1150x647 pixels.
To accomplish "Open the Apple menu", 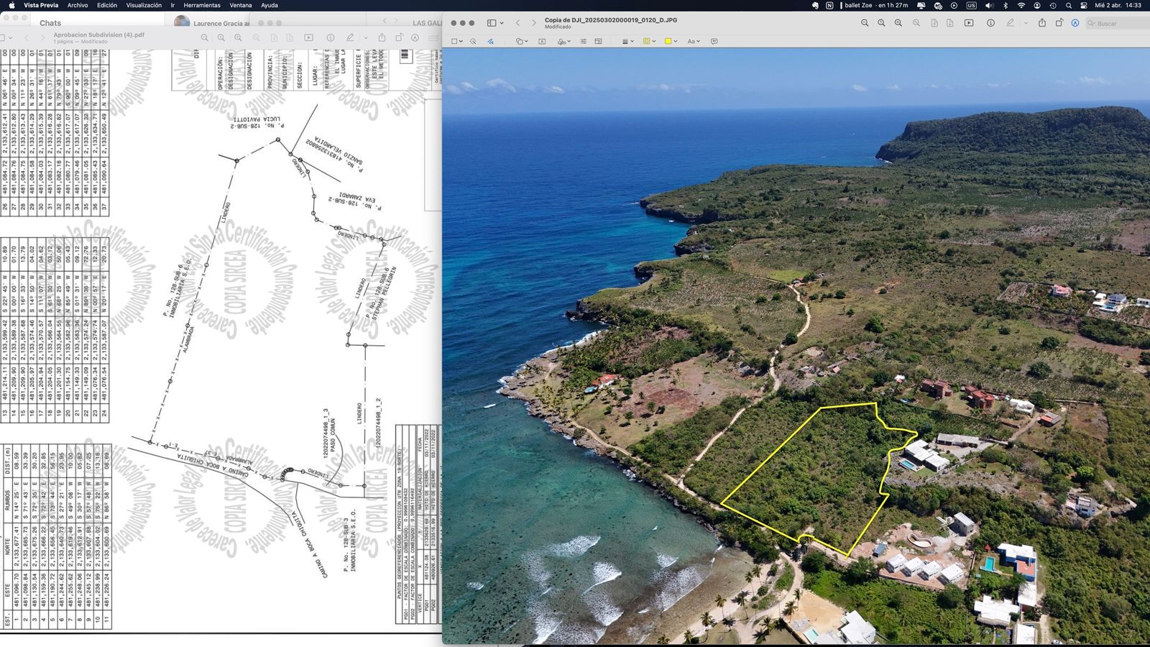I will (11, 5).
